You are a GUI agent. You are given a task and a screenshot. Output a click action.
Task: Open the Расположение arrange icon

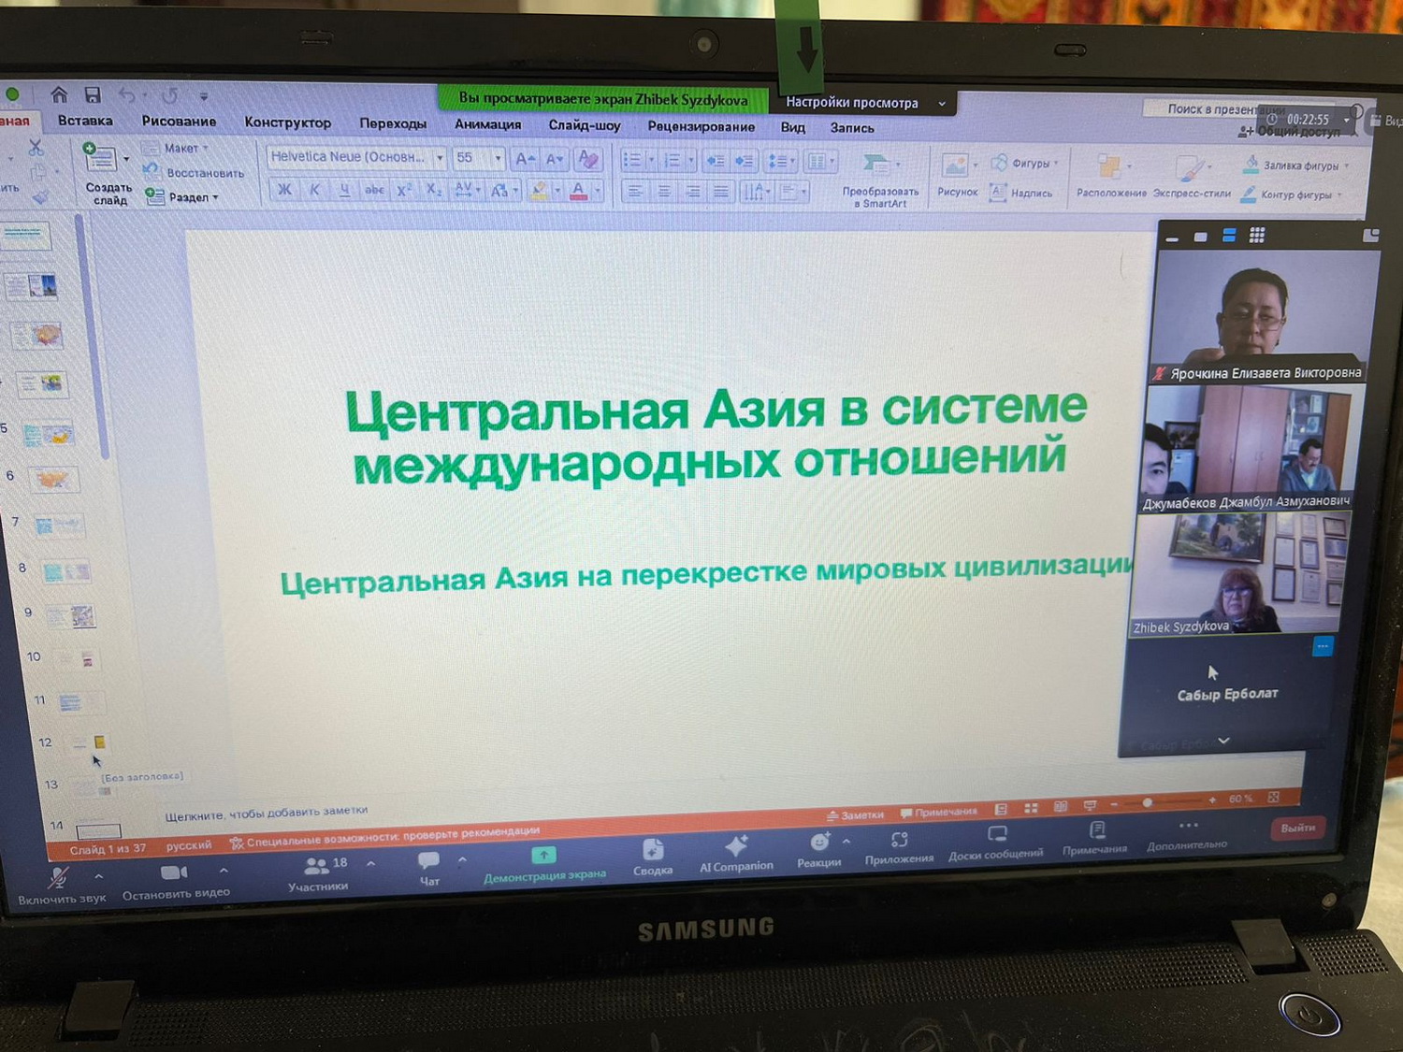(1109, 167)
